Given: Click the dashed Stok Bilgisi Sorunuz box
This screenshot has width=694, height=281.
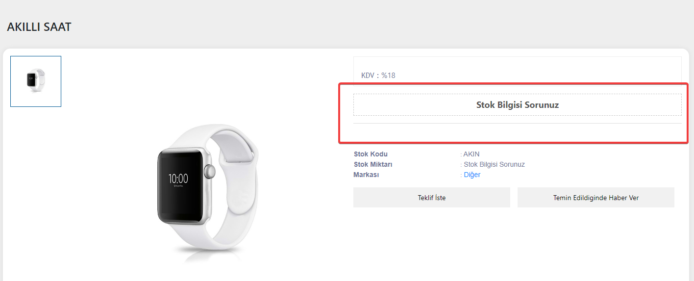Looking at the screenshot, I should tap(517, 104).
